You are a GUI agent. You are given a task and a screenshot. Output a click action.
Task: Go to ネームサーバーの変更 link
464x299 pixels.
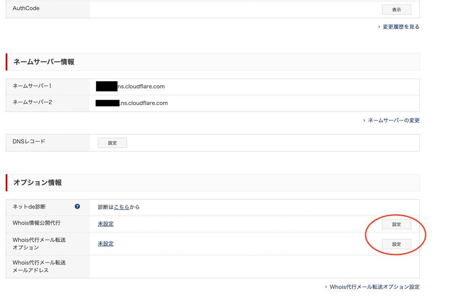coord(394,120)
